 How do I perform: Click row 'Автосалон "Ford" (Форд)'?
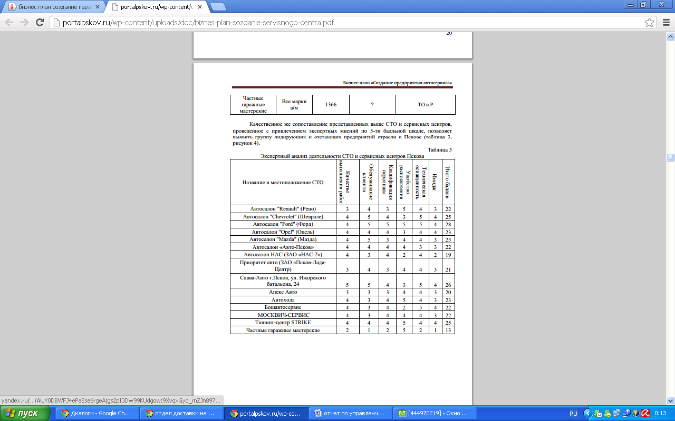click(283, 224)
